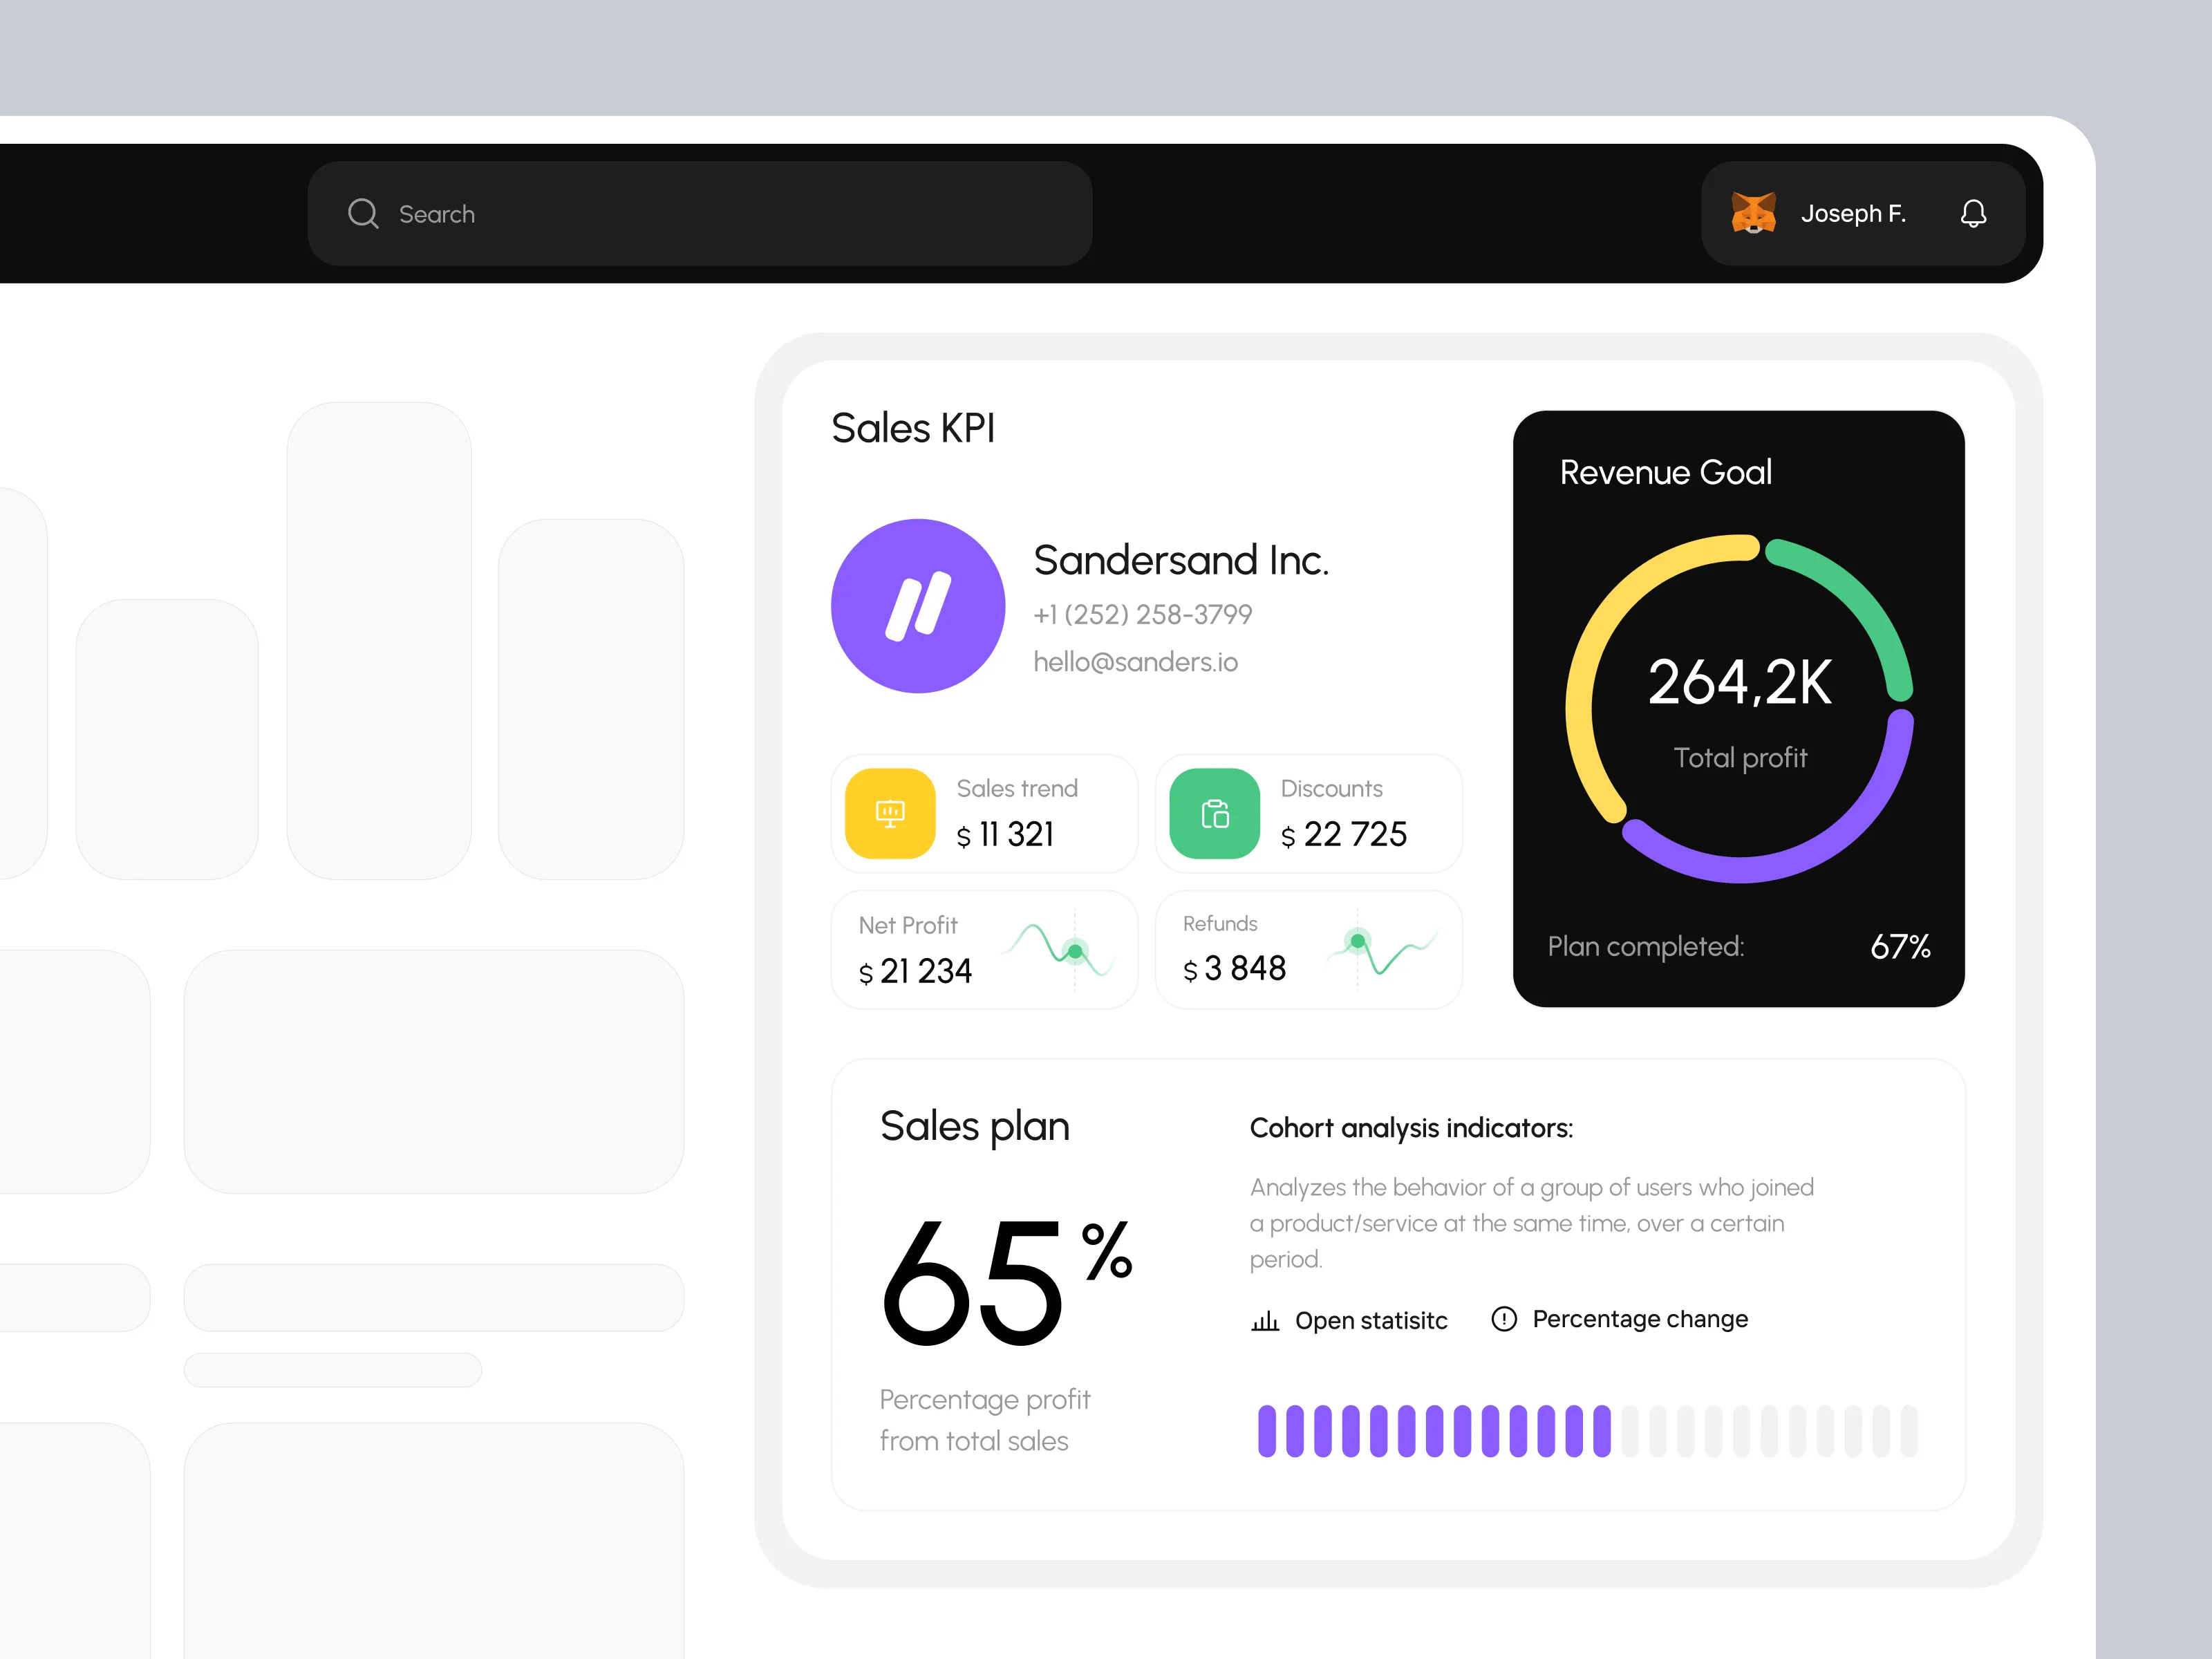Click the MetaMask fox avatar
This screenshot has height=1659, width=2212.
(x=1753, y=213)
